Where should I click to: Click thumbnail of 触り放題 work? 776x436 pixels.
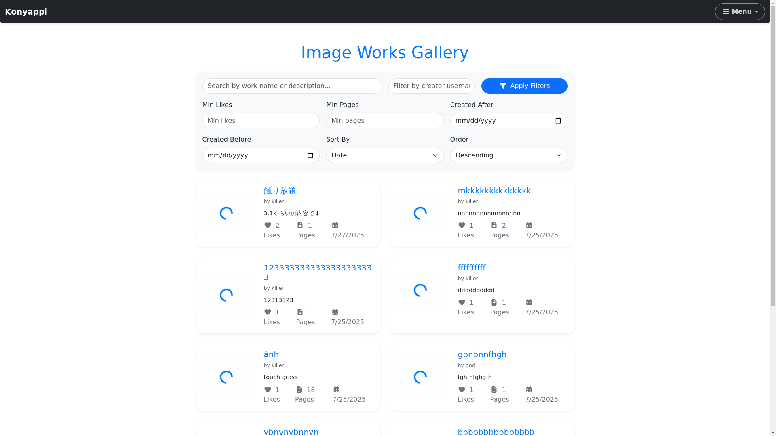226,213
